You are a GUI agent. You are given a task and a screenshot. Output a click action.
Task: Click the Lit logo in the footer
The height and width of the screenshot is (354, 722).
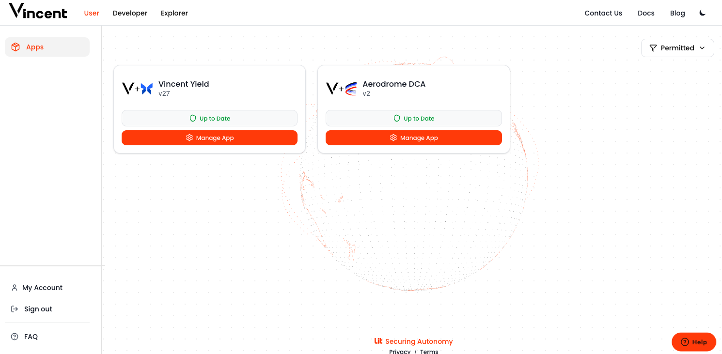click(x=378, y=341)
